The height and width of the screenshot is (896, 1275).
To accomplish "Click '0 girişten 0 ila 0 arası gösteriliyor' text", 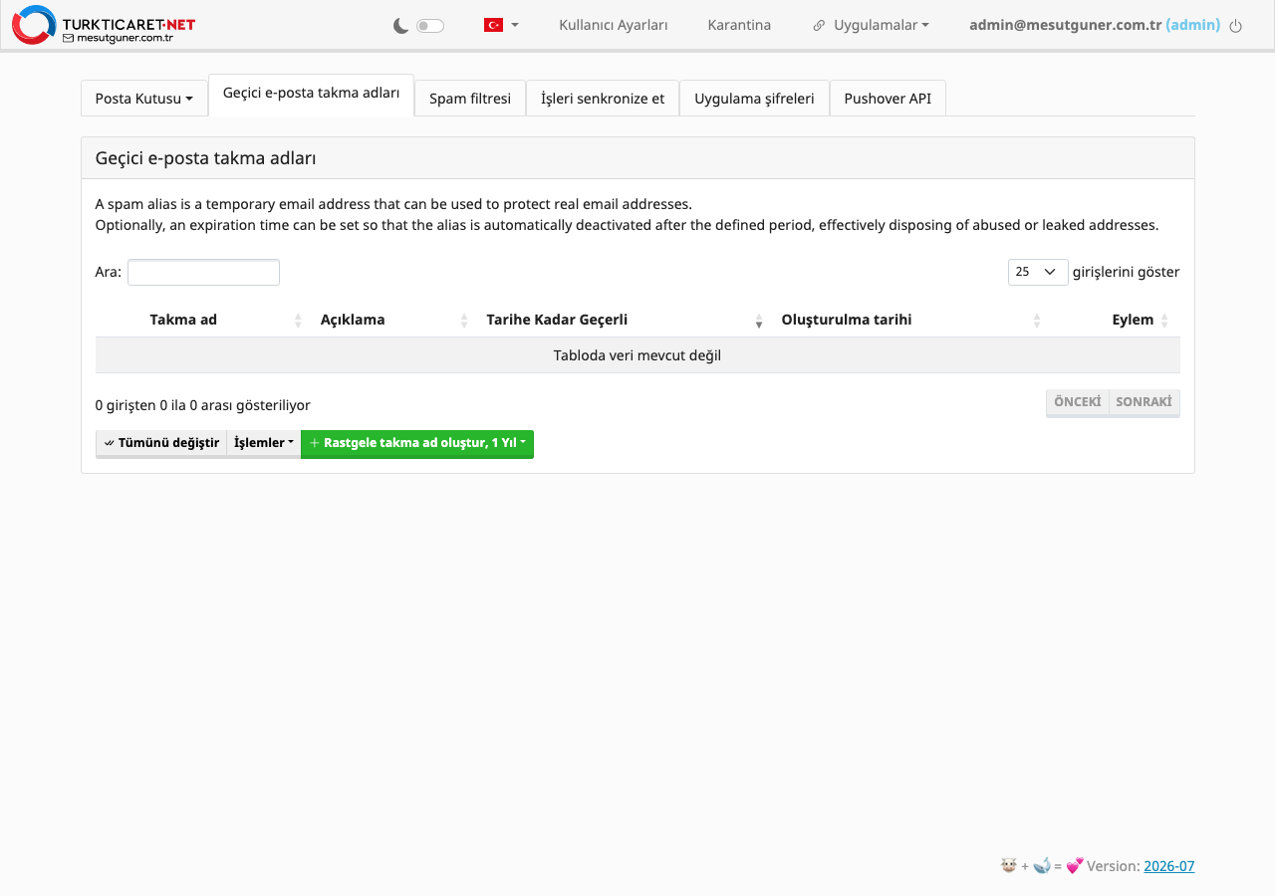I will point(202,405).
